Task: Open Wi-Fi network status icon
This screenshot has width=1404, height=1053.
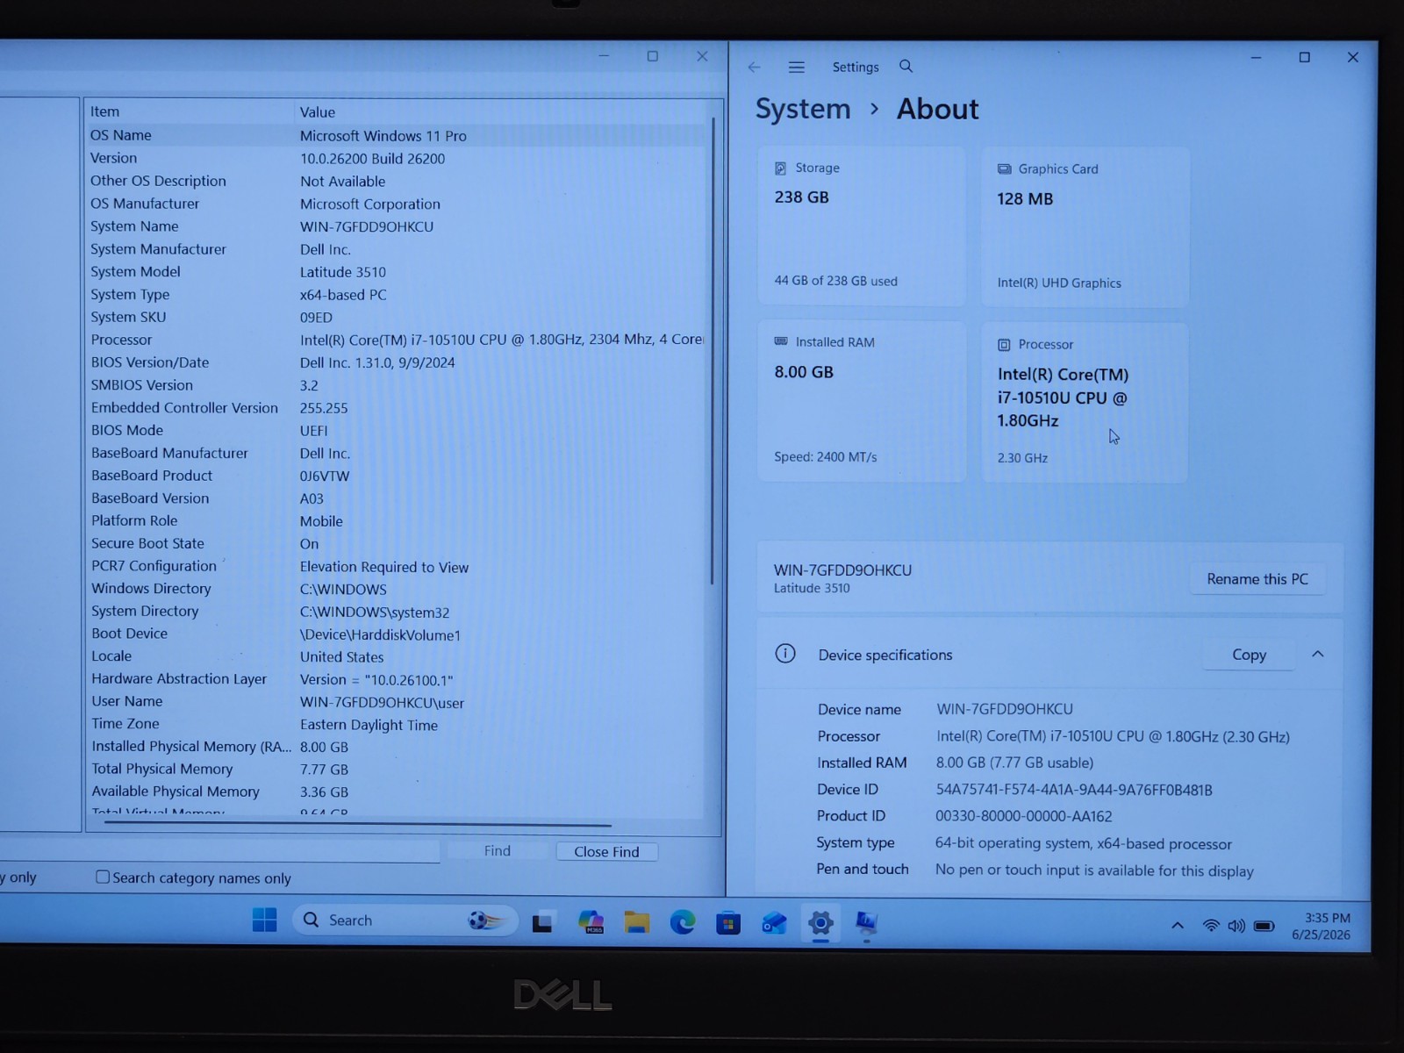Action: [1211, 925]
